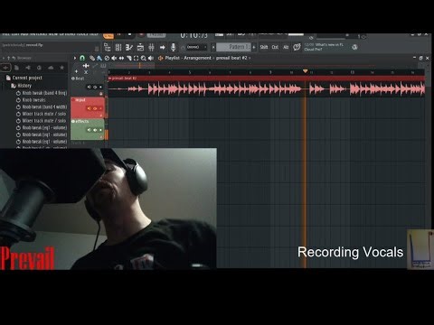The height and width of the screenshot is (325, 434).
Task: Toggle the input track loop icon
Action: coord(95,108)
